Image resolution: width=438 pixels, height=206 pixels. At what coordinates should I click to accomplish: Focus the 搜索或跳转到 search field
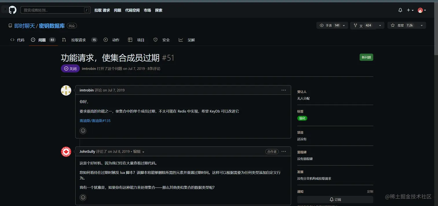tap(55, 10)
